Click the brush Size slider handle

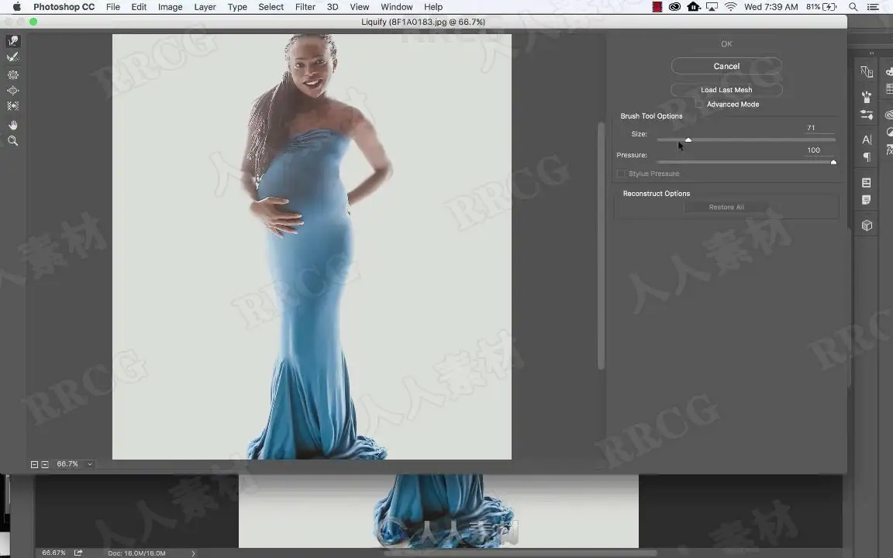(688, 139)
